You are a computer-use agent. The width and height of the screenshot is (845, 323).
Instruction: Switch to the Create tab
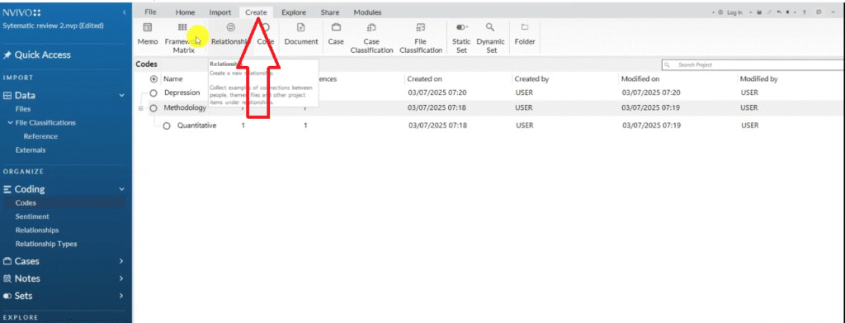256,12
